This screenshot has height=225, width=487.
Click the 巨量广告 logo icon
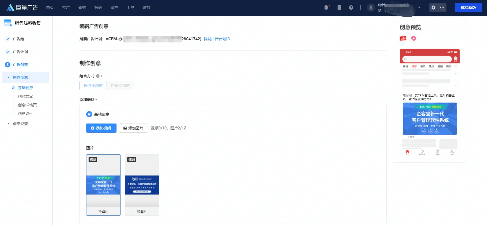pyautogui.click(x=10, y=8)
